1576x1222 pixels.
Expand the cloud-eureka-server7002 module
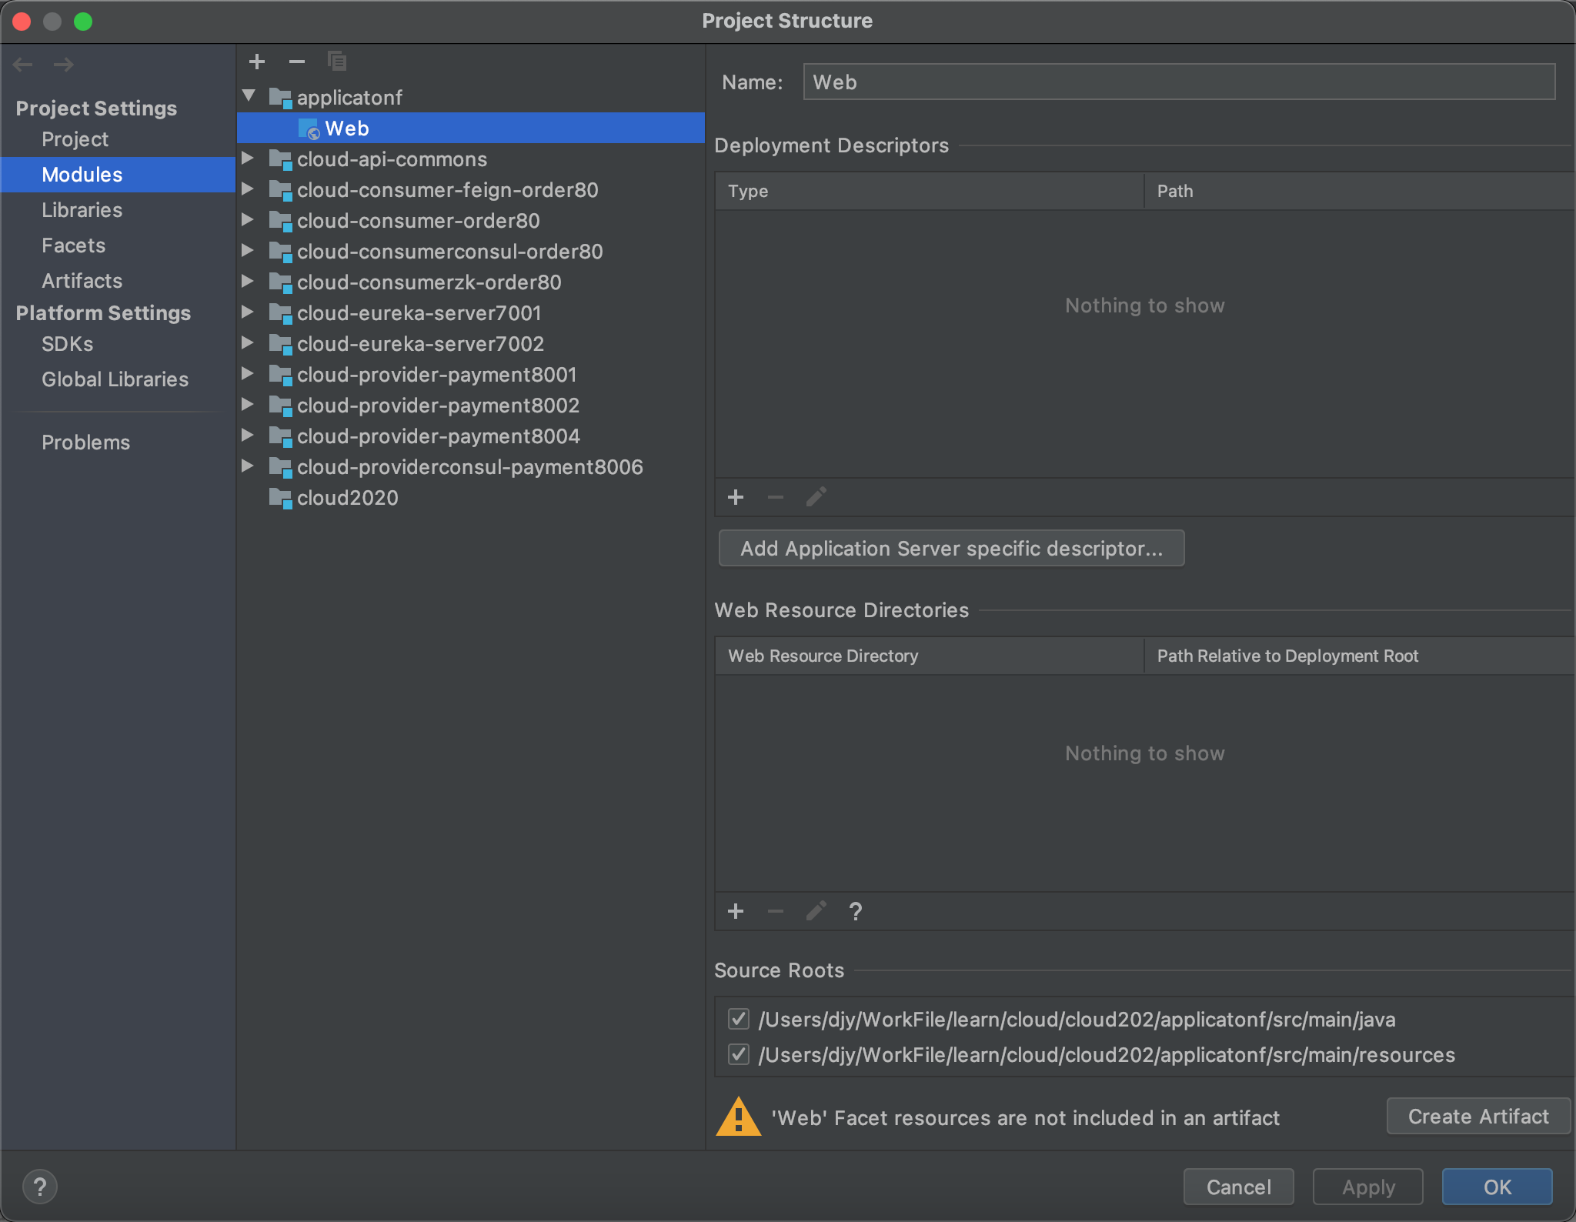tap(248, 342)
